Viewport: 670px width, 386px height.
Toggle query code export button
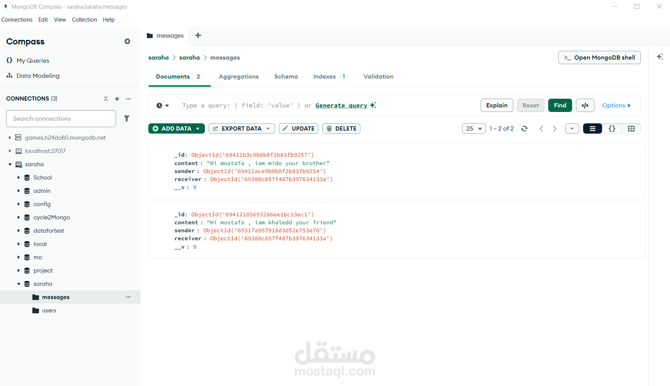point(585,106)
